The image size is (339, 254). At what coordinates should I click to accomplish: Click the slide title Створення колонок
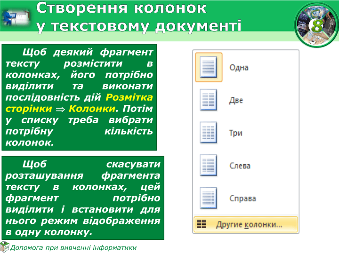(121, 8)
